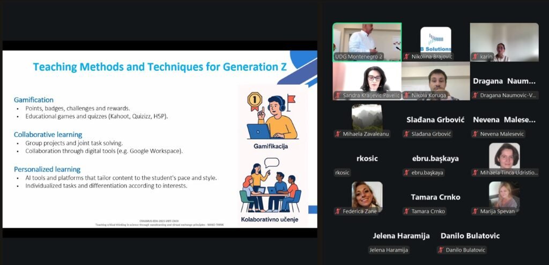The width and height of the screenshot is (549, 265).
Task: Select the mute icon next to Nikola Koruga
Action: point(407,95)
